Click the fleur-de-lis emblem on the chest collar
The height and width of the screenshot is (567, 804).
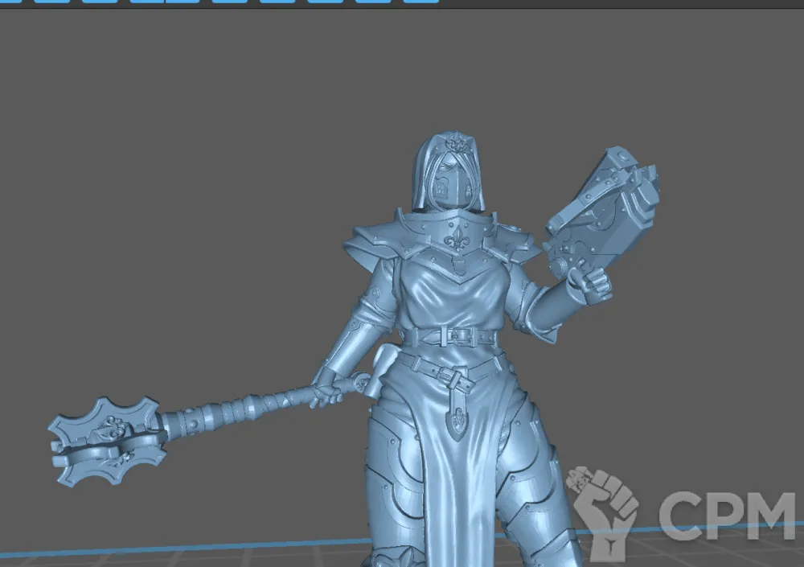[x=459, y=240]
